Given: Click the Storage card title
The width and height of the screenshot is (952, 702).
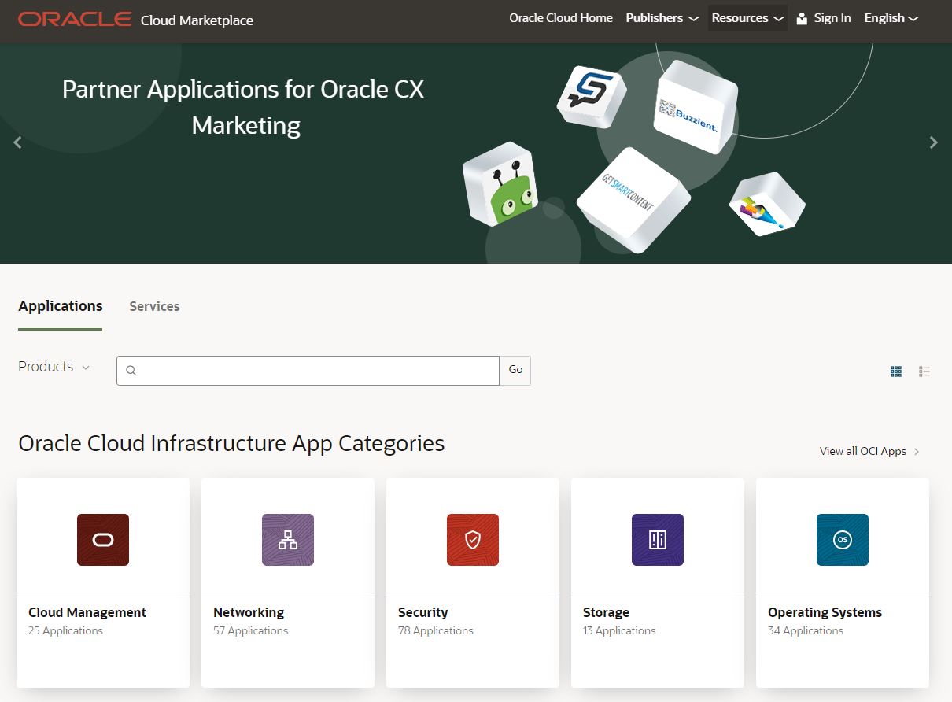Looking at the screenshot, I should click(606, 612).
